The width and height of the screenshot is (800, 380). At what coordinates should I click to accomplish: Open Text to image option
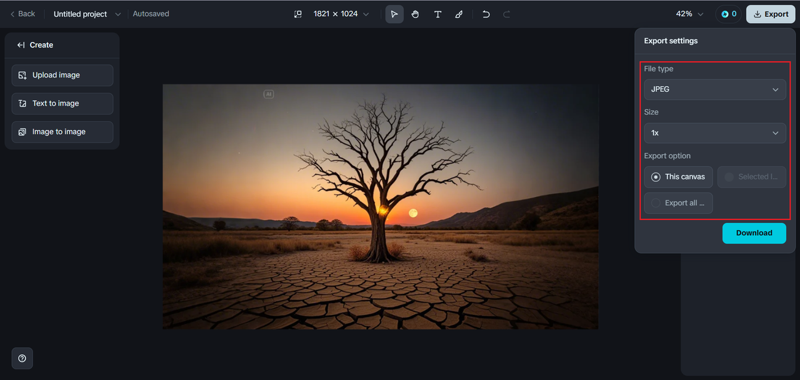click(62, 104)
